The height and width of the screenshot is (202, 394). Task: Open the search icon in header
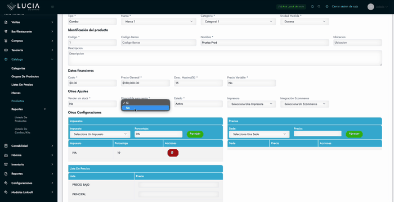(x=319, y=7)
